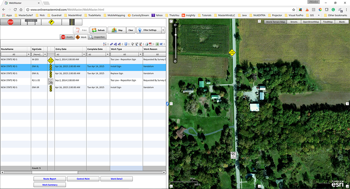
Task: Select the guardrail toolbar button
Action: click(31, 22)
